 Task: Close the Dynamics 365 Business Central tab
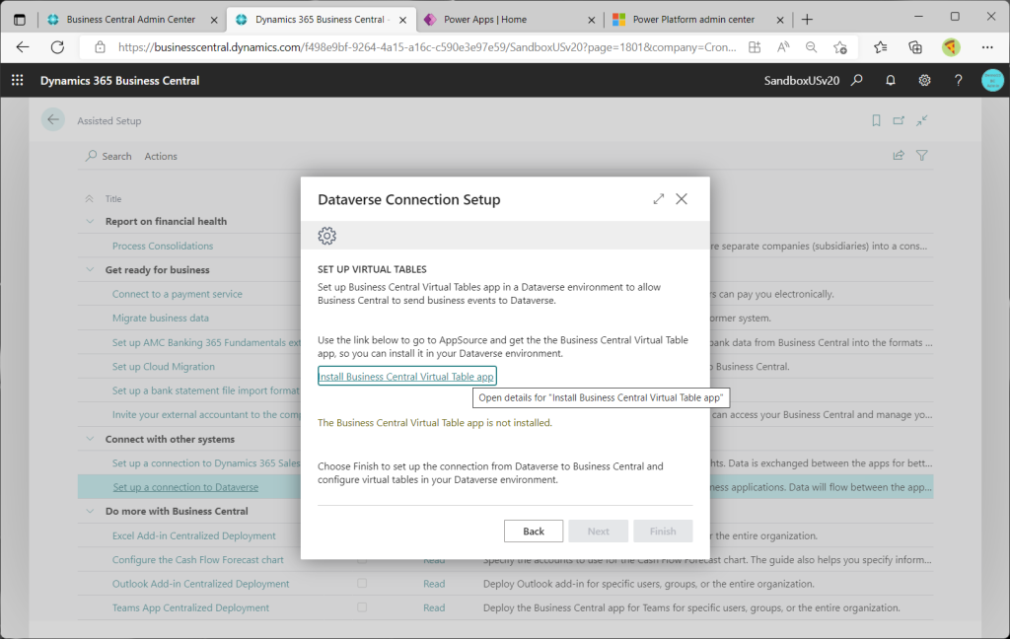click(x=402, y=20)
